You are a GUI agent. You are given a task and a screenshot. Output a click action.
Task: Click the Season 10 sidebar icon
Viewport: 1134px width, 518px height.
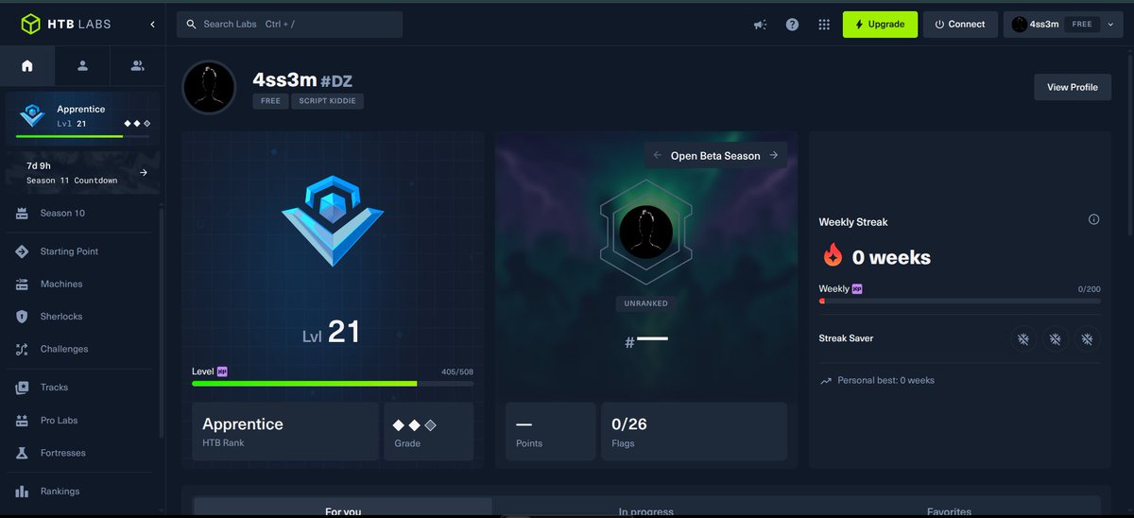pyautogui.click(x=22, y=214)
